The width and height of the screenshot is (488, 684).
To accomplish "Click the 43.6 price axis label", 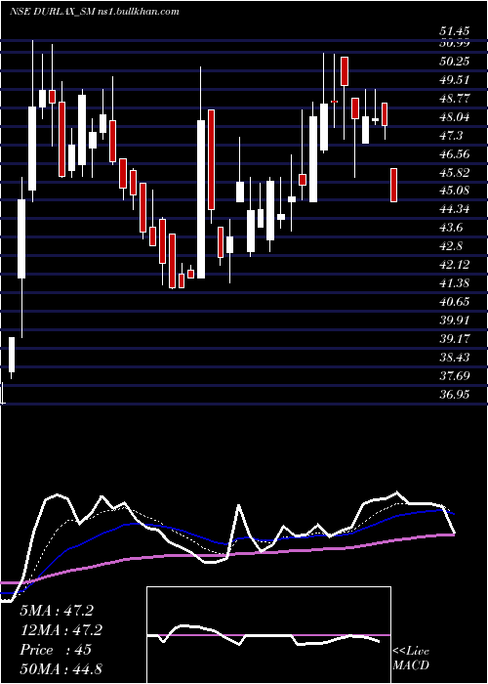I will click(451, 228).
